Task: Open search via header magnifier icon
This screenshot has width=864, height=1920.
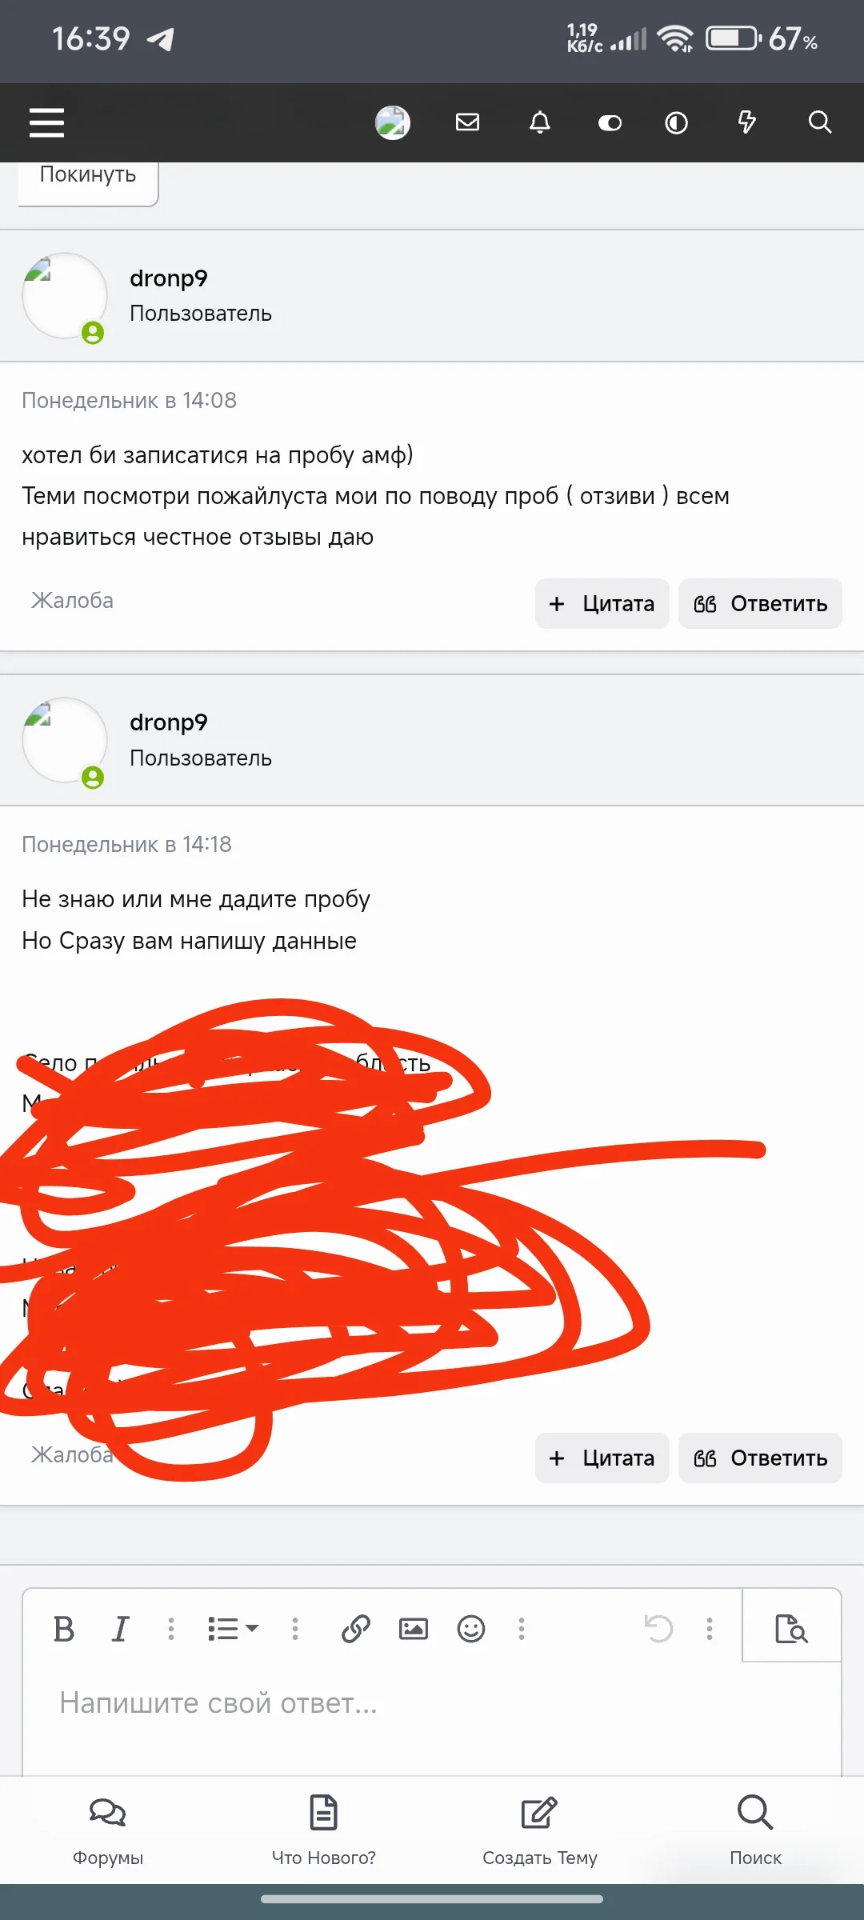Action: point(820,122)
